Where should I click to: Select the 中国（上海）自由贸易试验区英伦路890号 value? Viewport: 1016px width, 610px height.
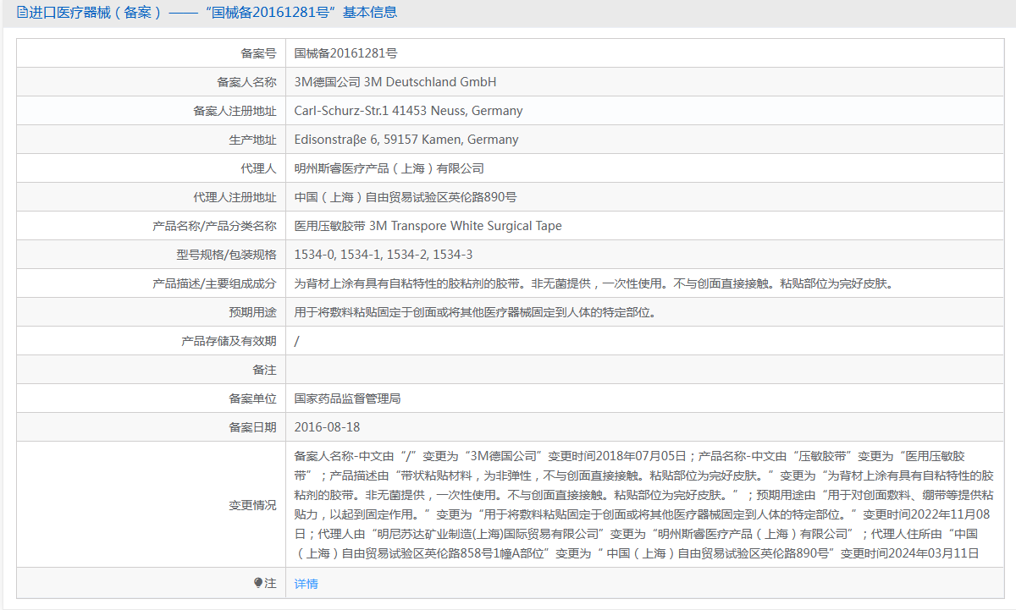pos(406,197)
